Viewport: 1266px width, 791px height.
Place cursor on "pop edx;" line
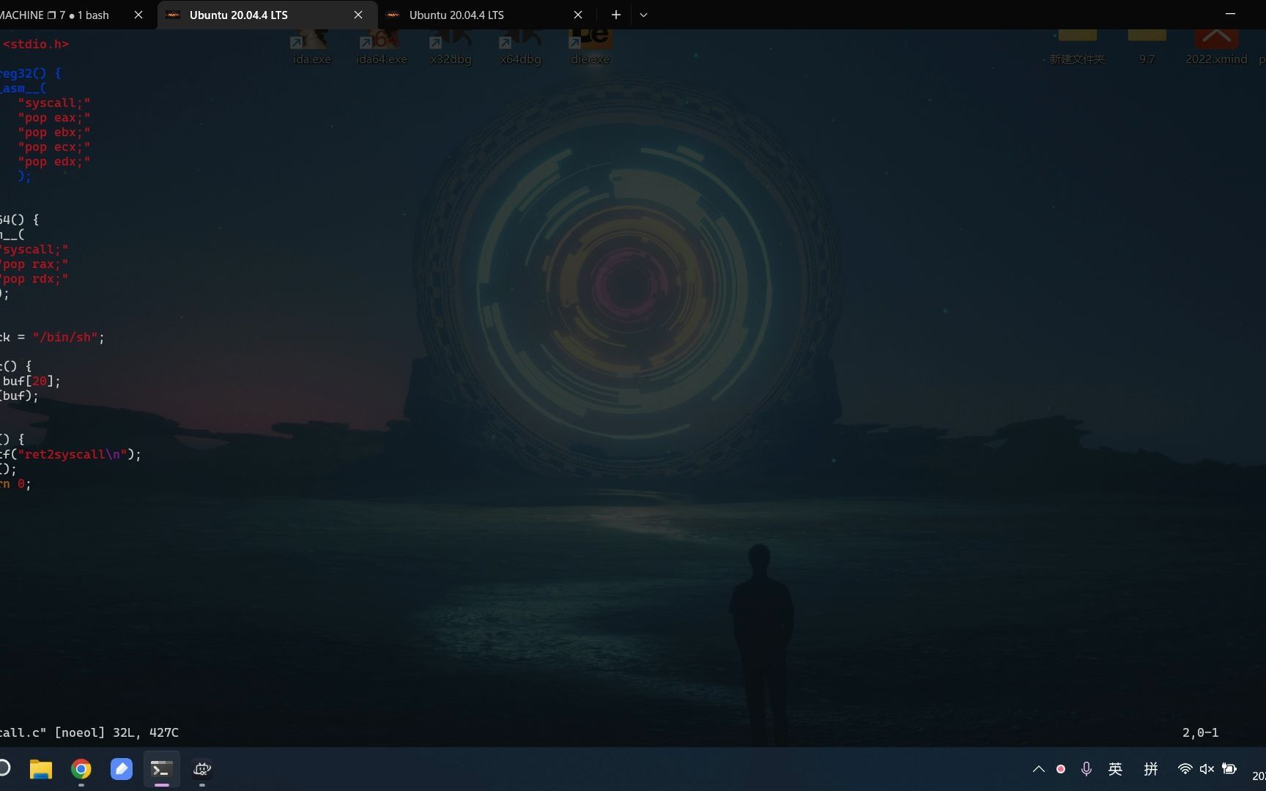point(54,161)
